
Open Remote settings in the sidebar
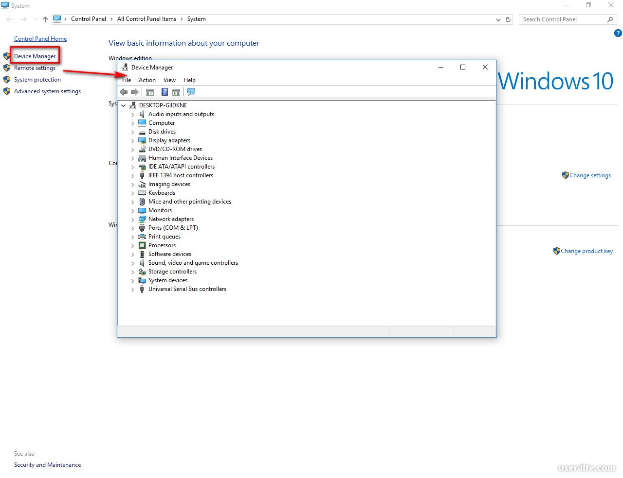35,68
